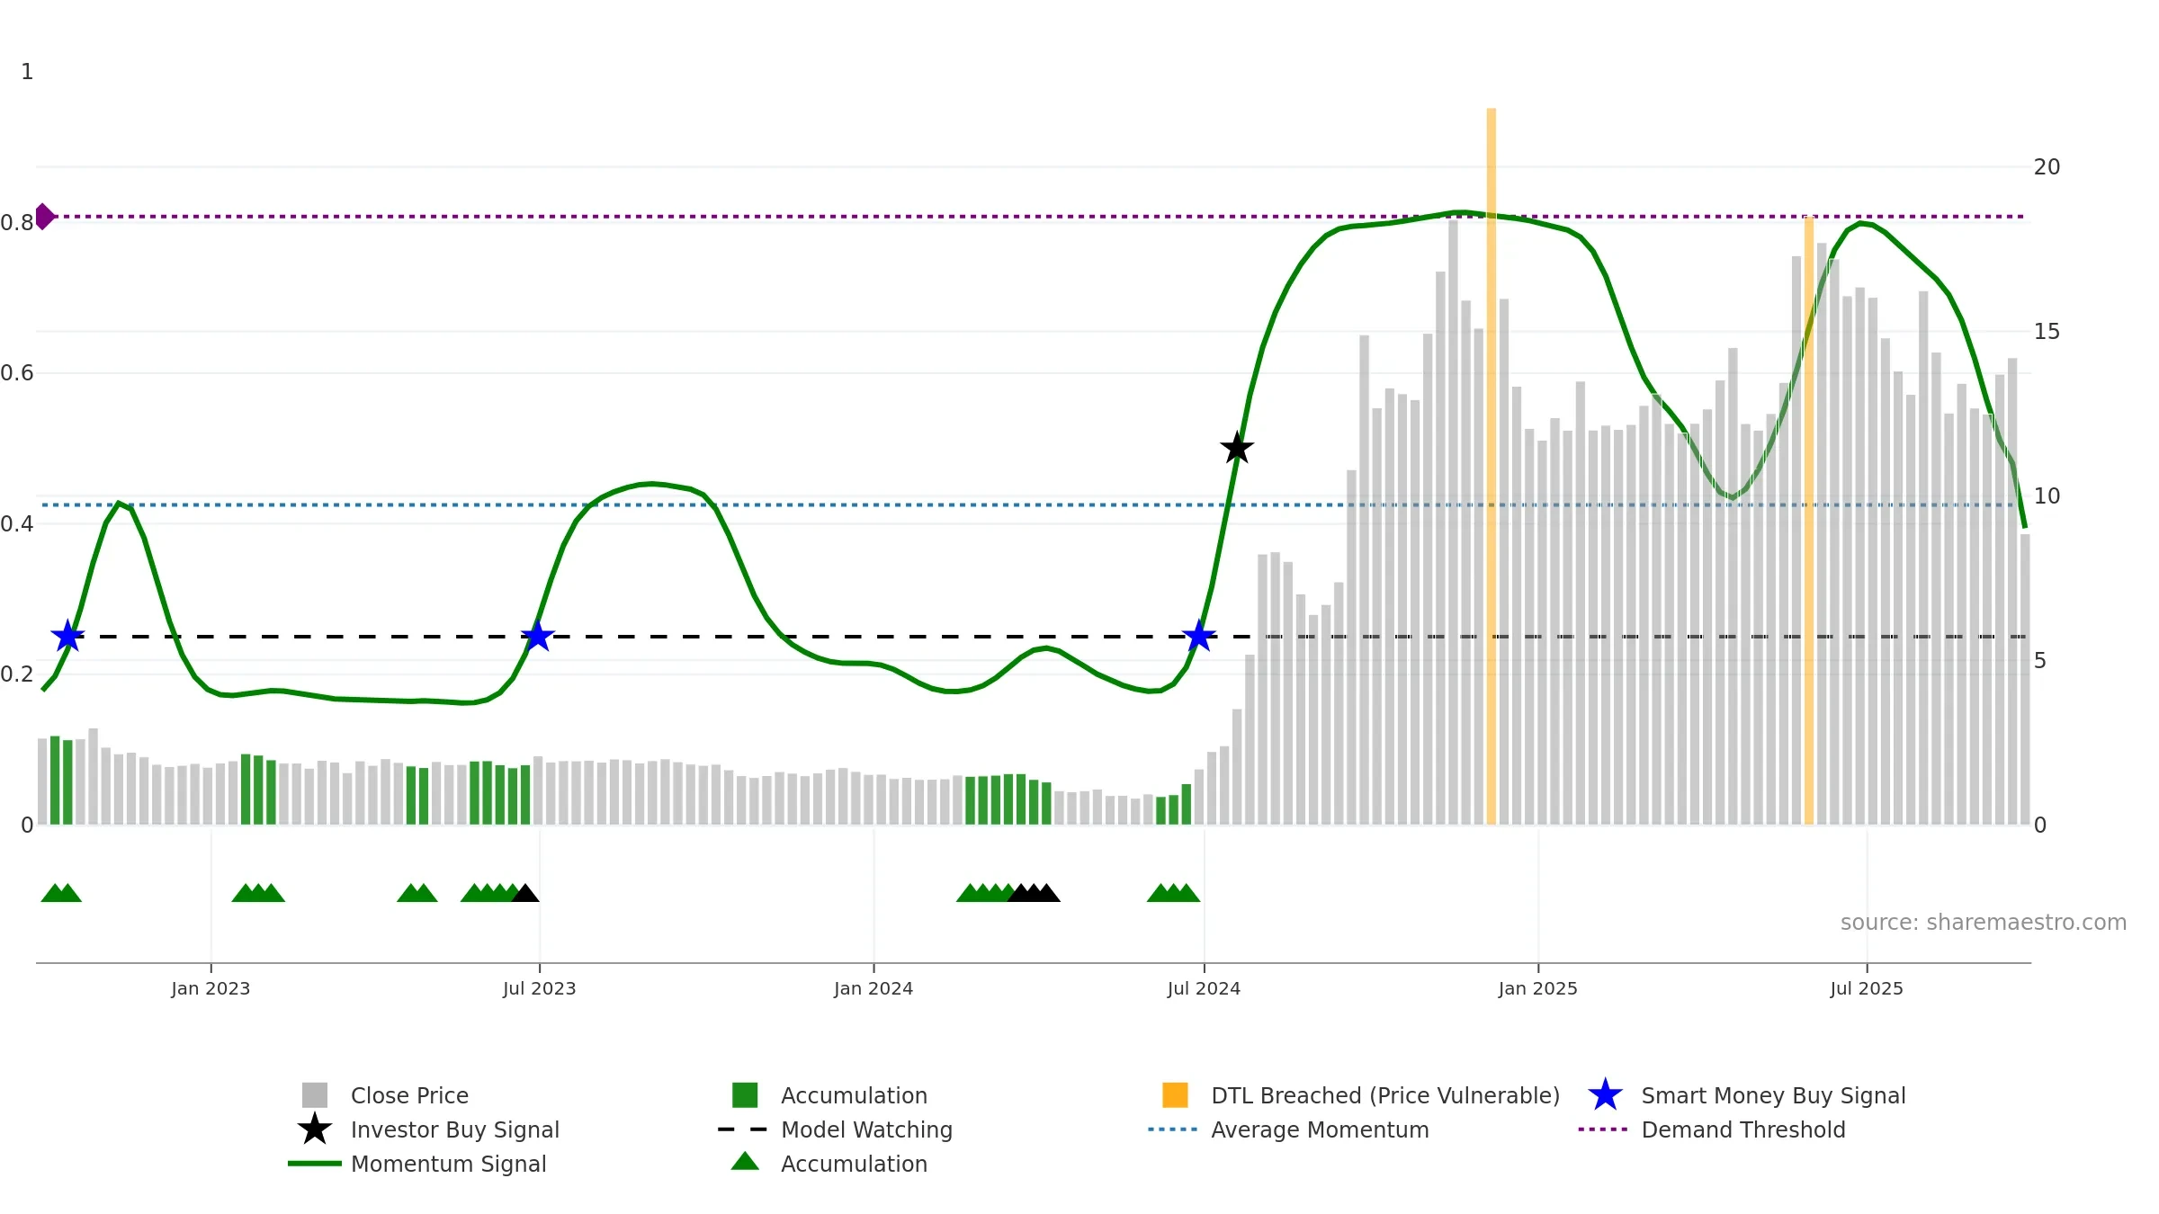
Task: Click the black triangles near Apr 2024
Action: [x=1034, y=893]
